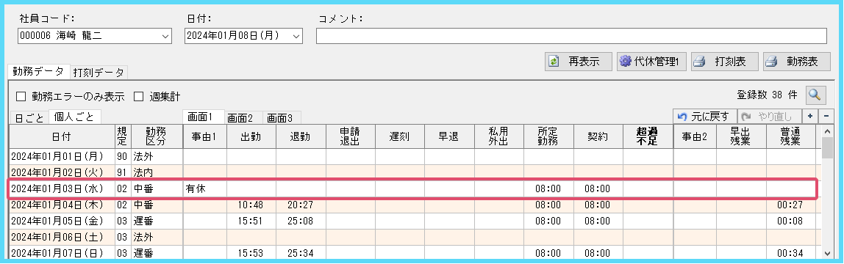Click the 所定勤務 column header
Screen dimensions: 844x264
[x=548, y=137]
